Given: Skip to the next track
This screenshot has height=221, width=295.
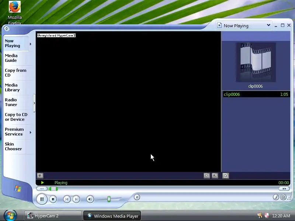Looking at the screenshot, I should (x=76, y=199).
